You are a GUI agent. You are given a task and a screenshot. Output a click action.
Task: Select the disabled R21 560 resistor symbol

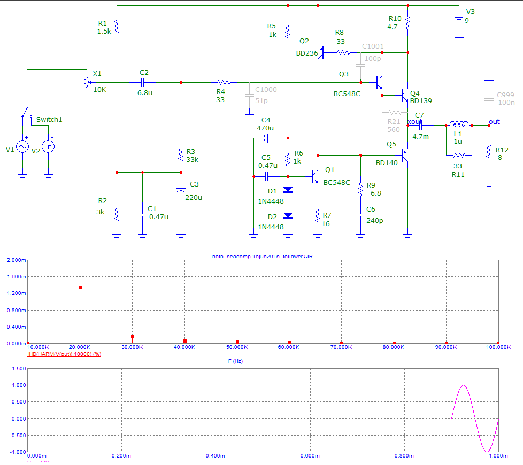pyautogui.click(x=395, y=112)
